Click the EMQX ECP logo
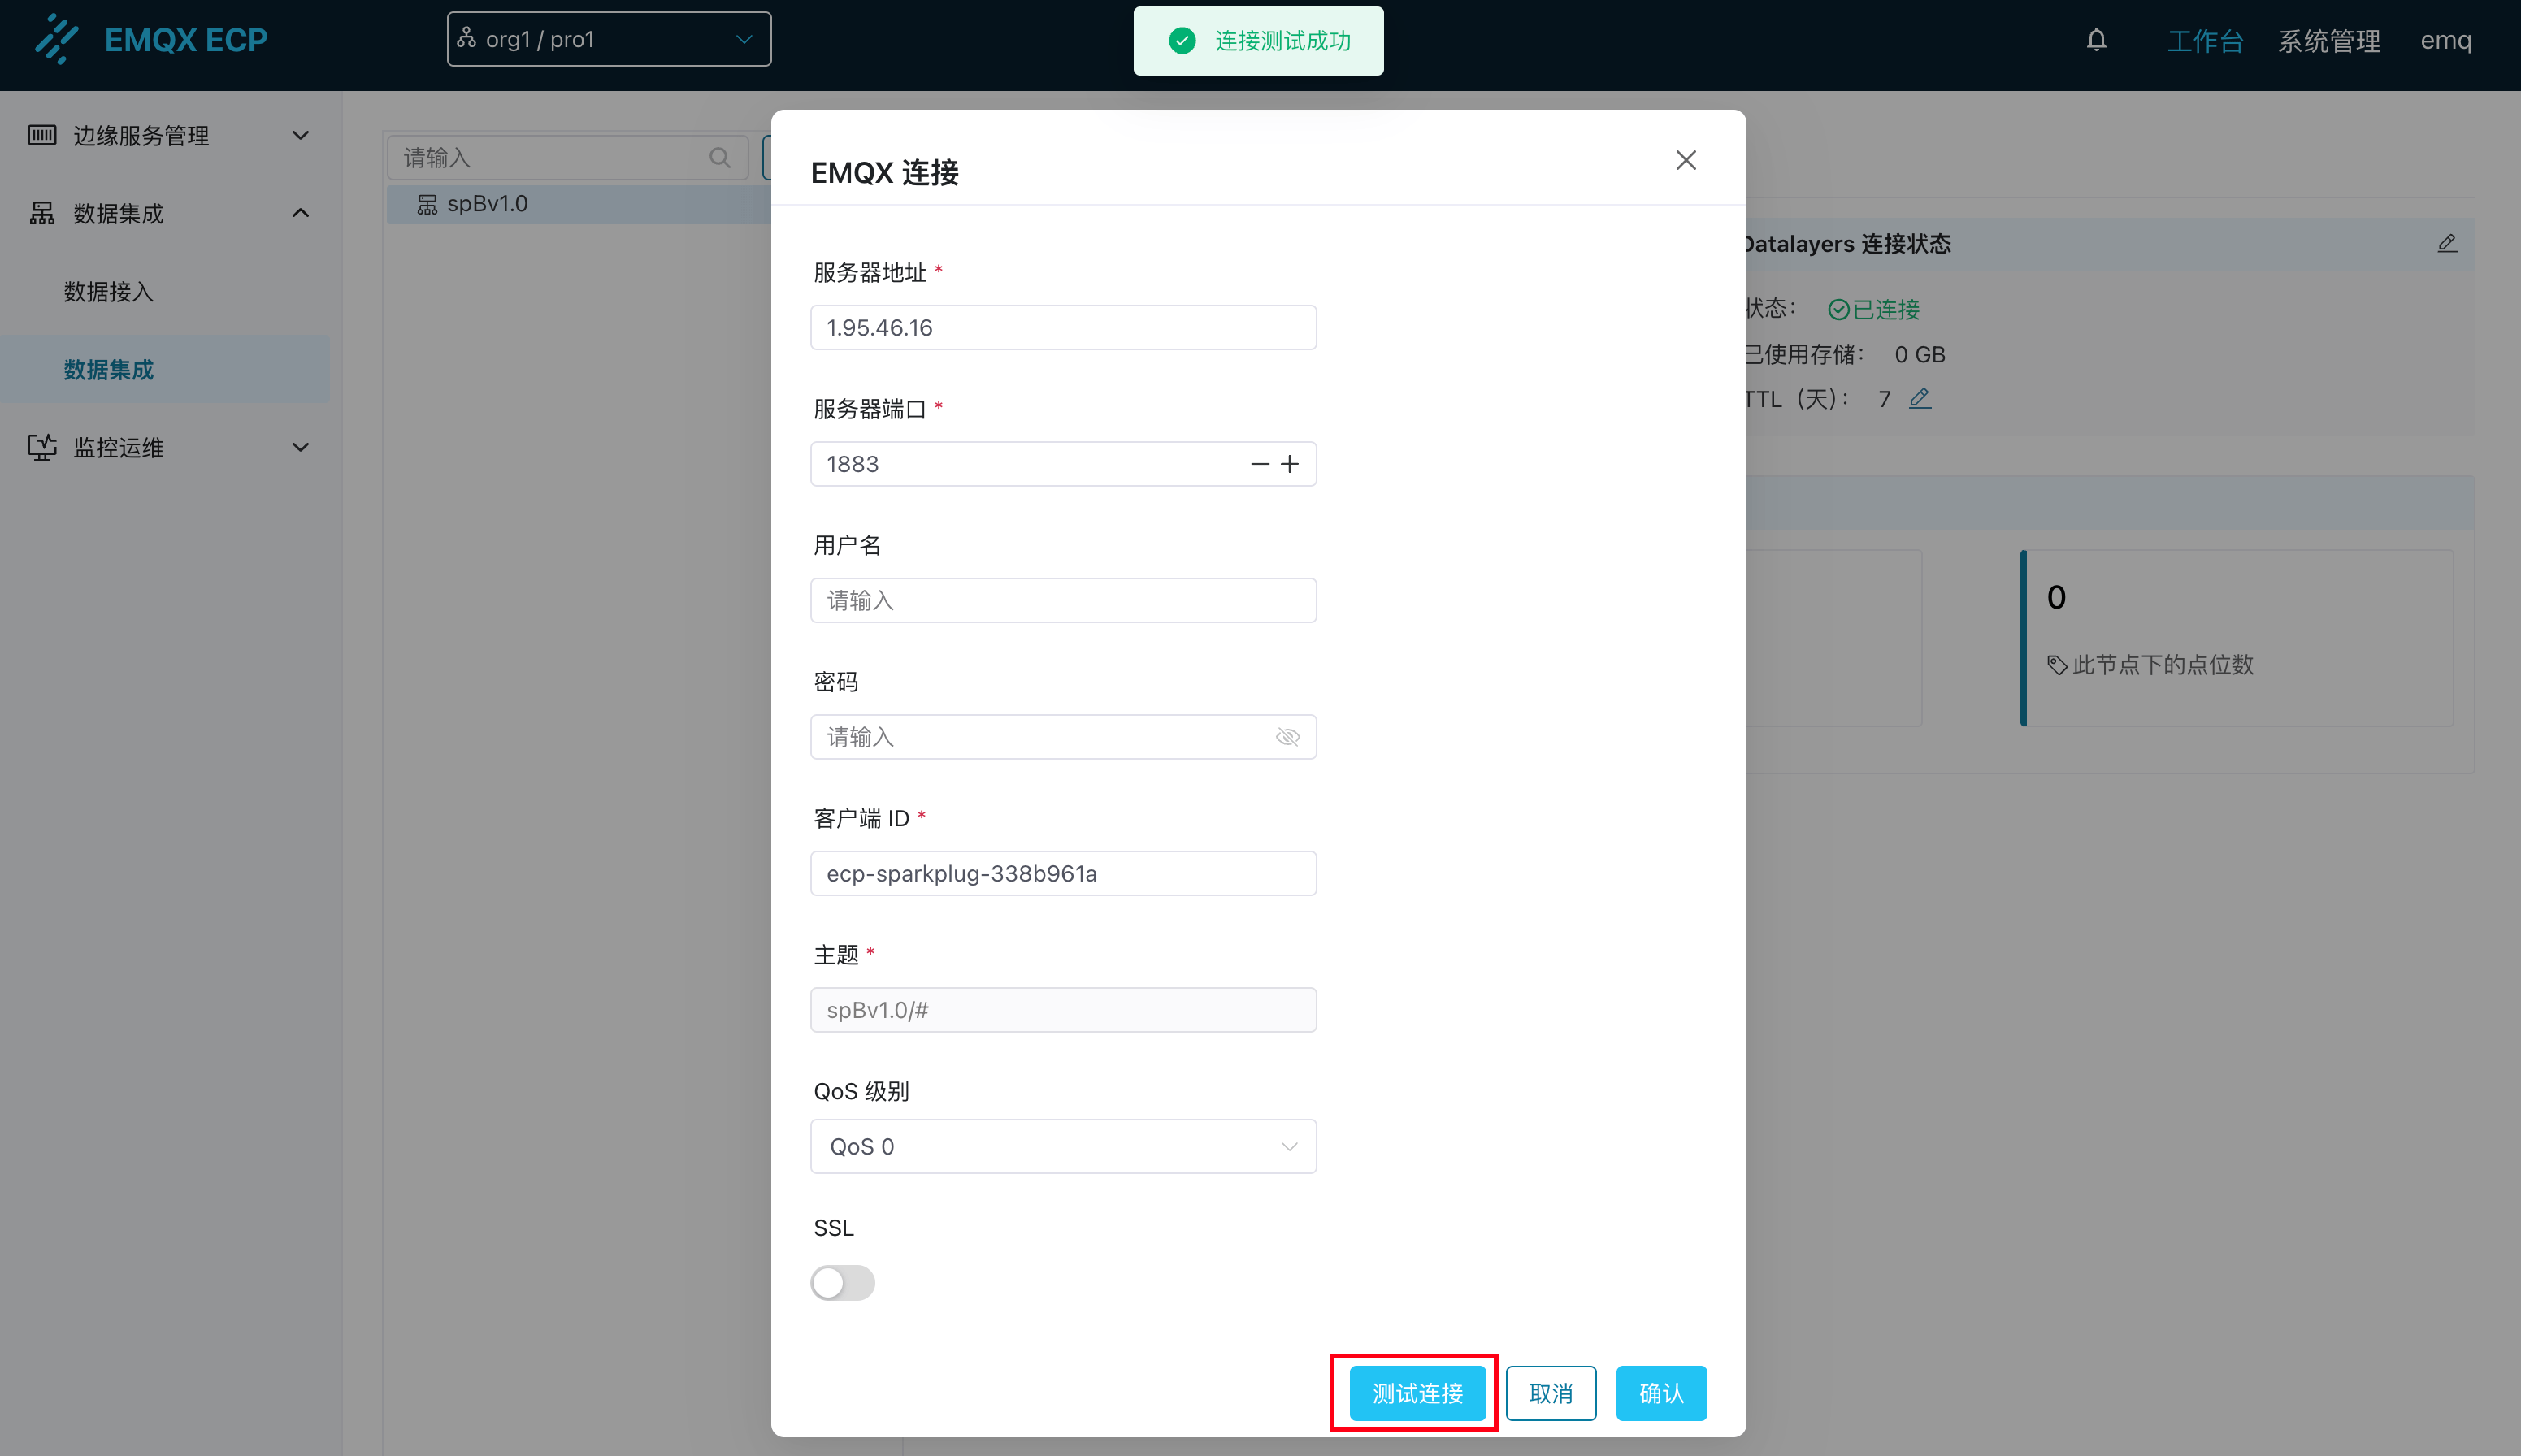 click(150, 40)
